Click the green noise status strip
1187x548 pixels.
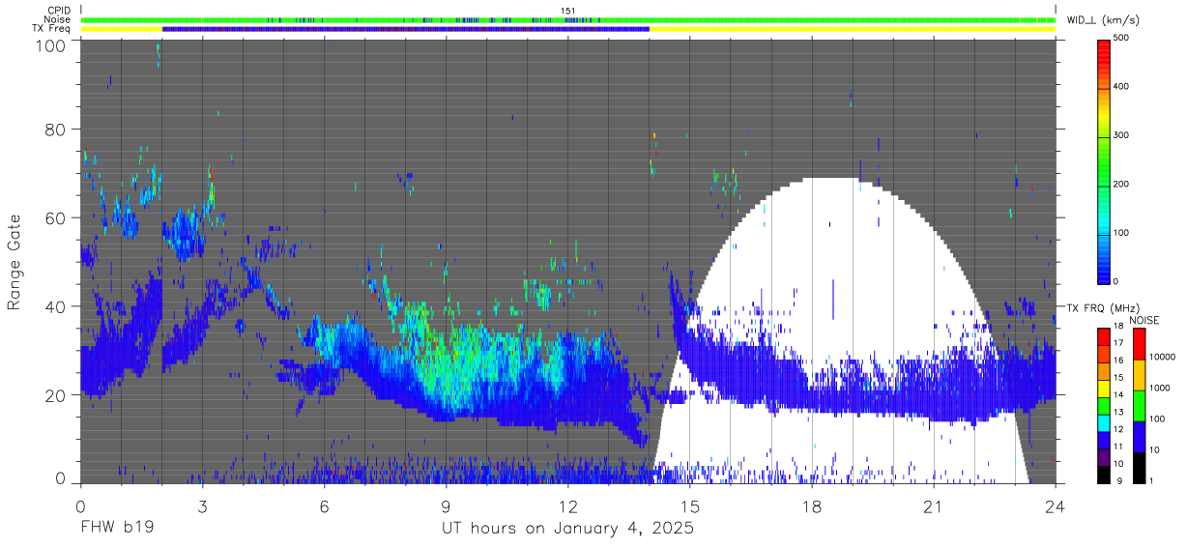pos(568,19)
